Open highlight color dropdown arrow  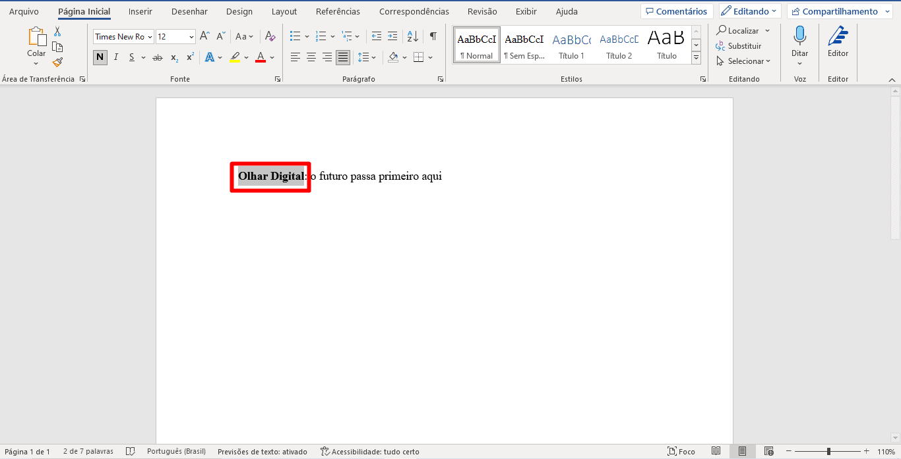pyautogui.click(x=246, y=57)
